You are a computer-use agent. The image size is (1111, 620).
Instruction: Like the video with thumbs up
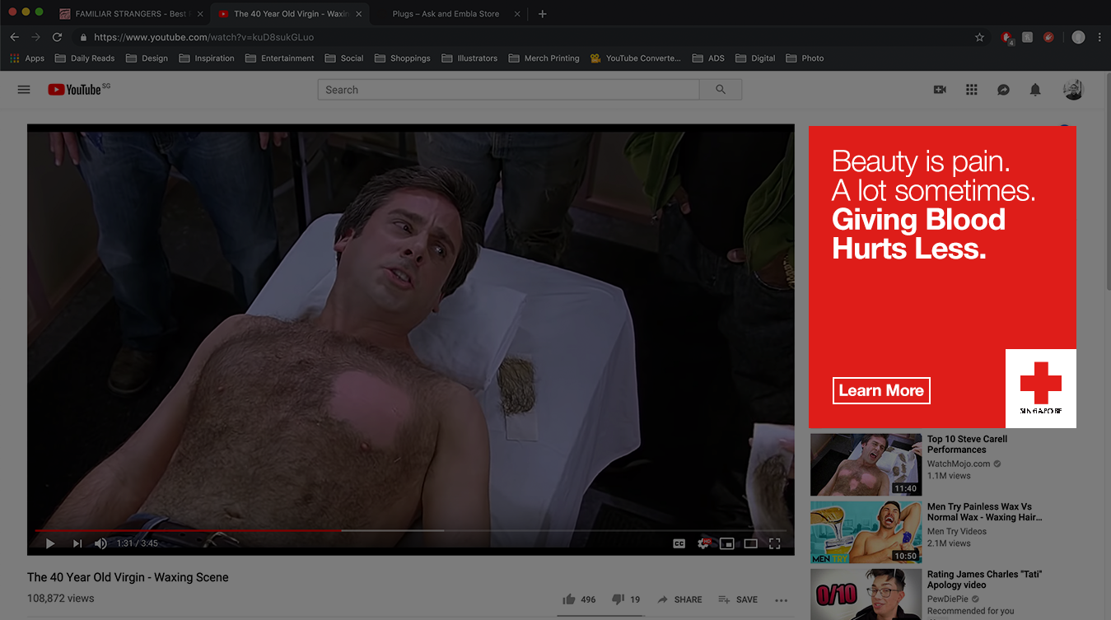pos(579,599)
